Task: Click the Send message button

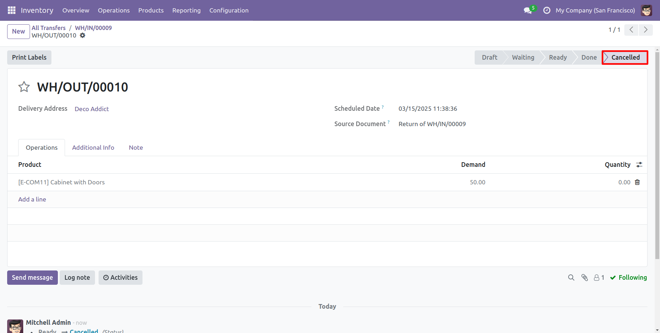Action: point(32,278)
